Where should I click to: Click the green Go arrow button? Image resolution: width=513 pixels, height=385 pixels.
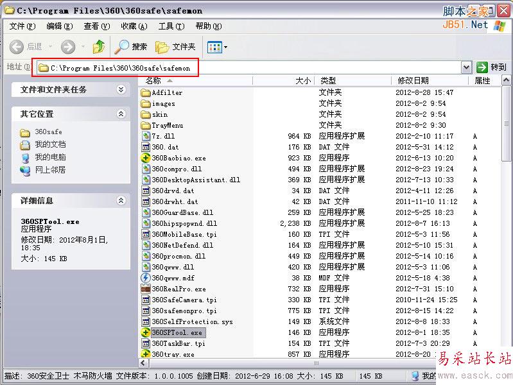coord(482,67)
